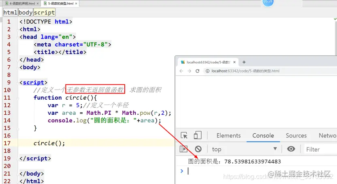Close the 4-函数的声明.html editor tab
Screen dimensions: 337x184
pos(38,3)
